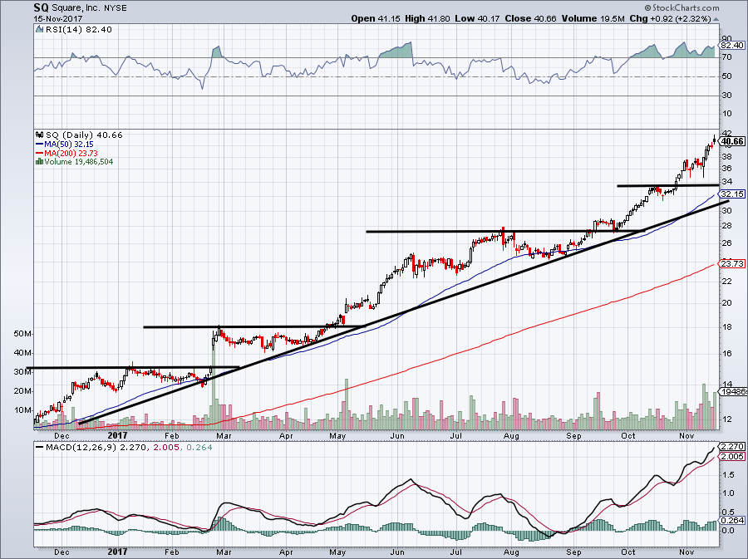Click the MA(200) 23.73 legend entry

(x=66, y=153)
